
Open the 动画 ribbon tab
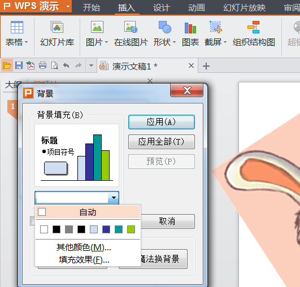pyautogui.click(x=197, y=8)
